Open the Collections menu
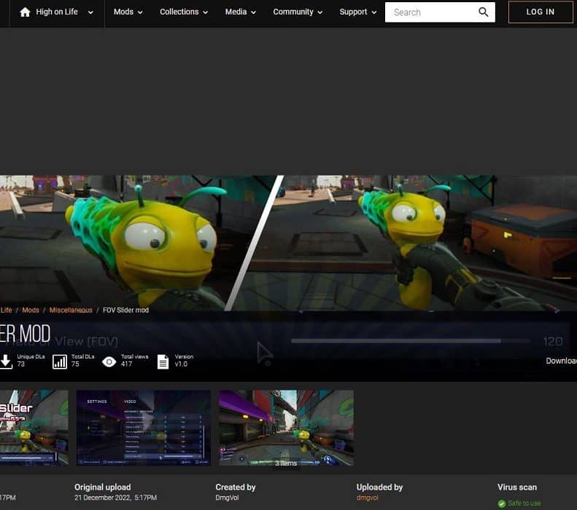Screen dimensions: 577x510 click(179, 12)
